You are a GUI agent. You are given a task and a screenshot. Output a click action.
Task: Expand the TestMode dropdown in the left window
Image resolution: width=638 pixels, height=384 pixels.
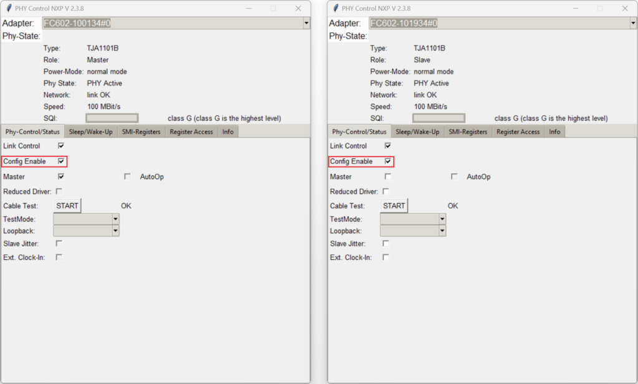(115, 219)
